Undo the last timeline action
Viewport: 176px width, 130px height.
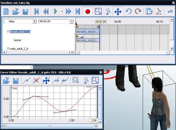click(128, 11)
